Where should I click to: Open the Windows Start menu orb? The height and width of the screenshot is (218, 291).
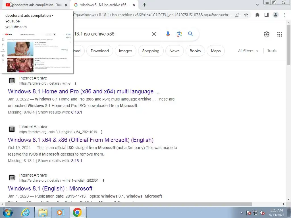7,212
